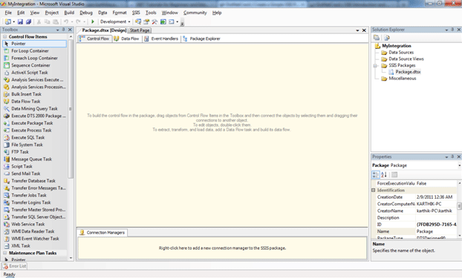Screen dimensions: 462x278
Task: Open the File menu
Action: tap(8, 13)
